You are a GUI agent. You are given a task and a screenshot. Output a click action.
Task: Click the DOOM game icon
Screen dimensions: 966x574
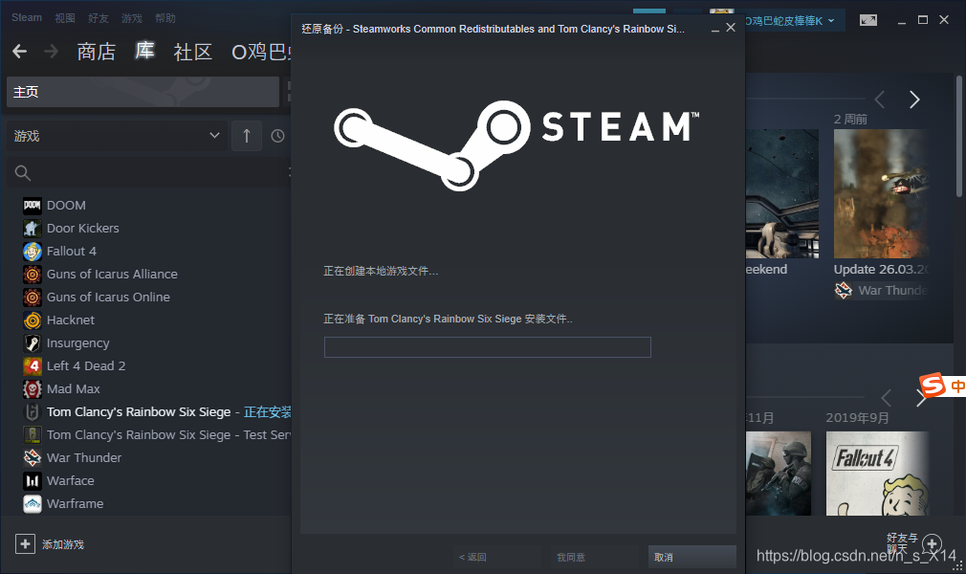pyautogui.click(x=32, y=206)
